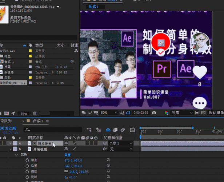Open layer 4 parent dropdown 7.空 1

click(121, 143)
